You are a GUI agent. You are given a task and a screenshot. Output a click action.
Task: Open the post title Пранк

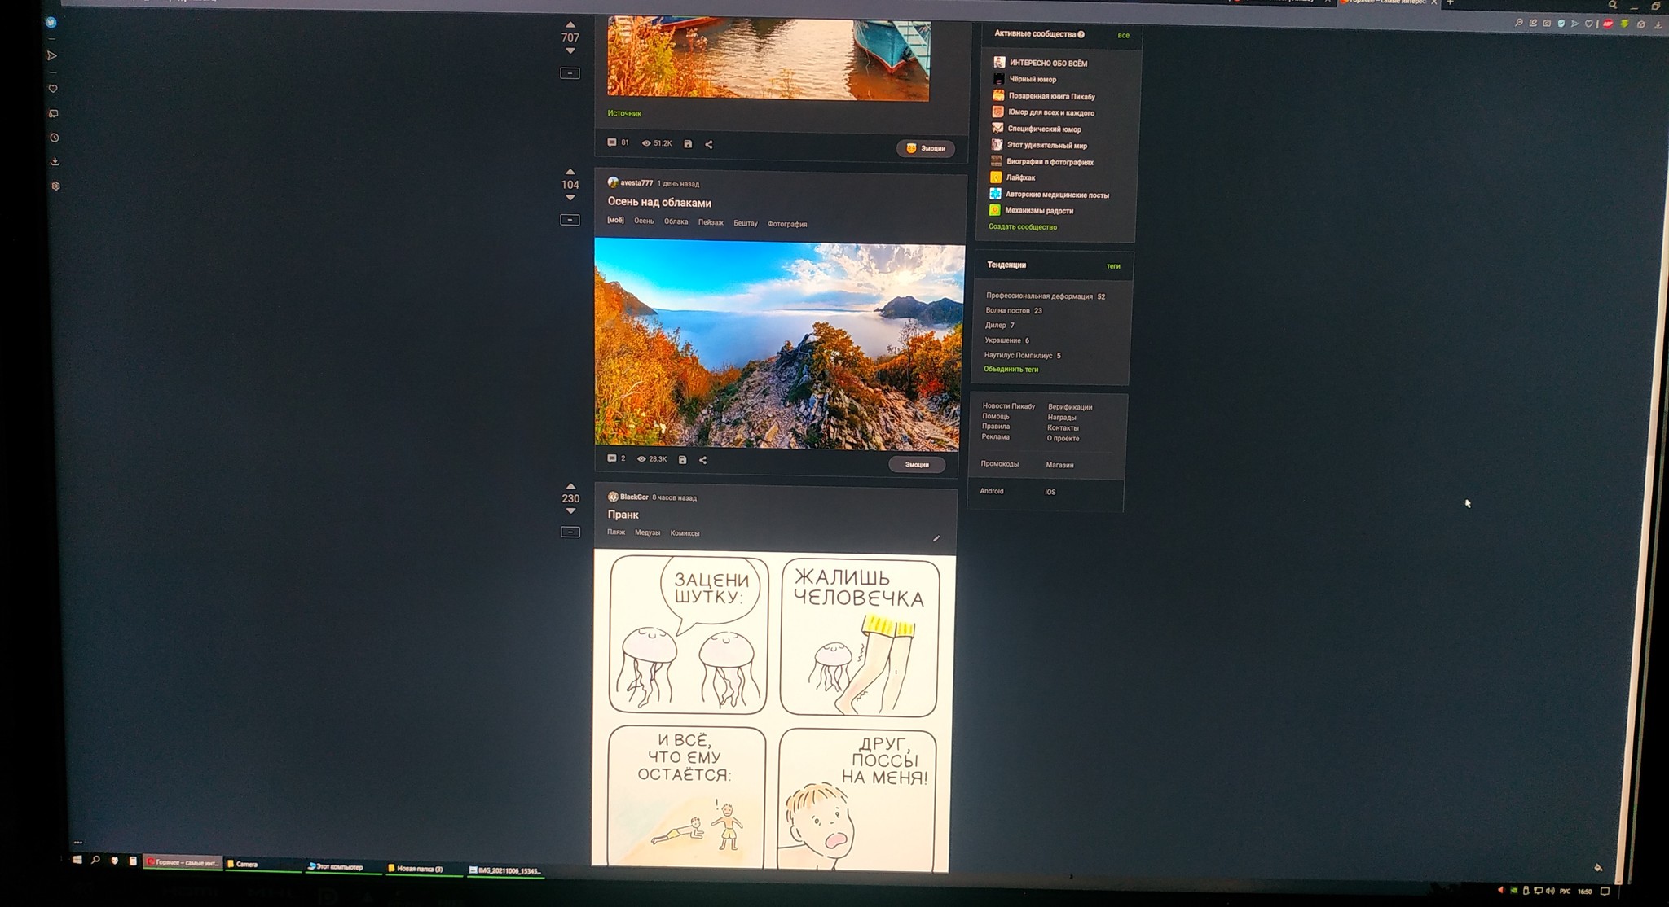click(x=623, y=515)
